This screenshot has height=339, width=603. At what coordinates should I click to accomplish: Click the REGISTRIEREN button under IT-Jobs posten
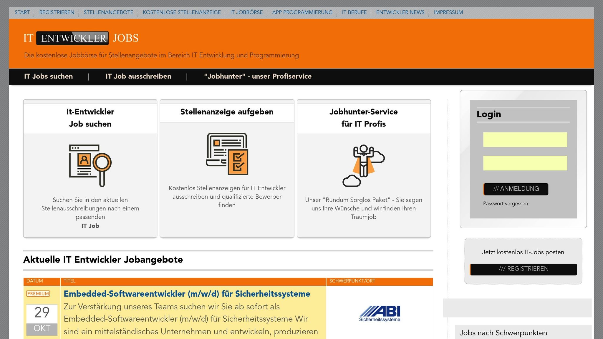[524, 269]
